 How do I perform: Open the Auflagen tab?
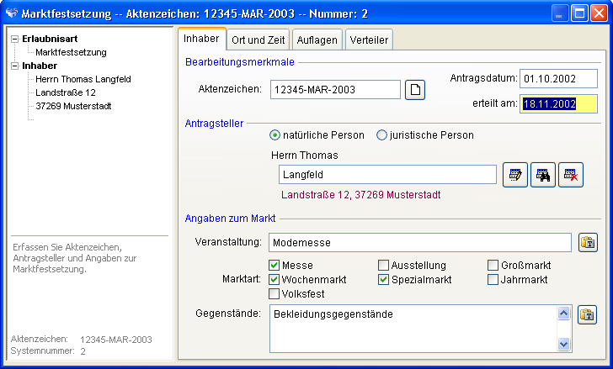317,40
